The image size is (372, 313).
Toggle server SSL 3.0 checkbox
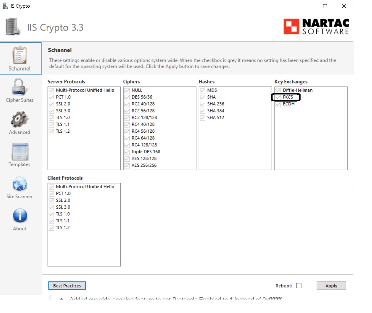[51, 111]
